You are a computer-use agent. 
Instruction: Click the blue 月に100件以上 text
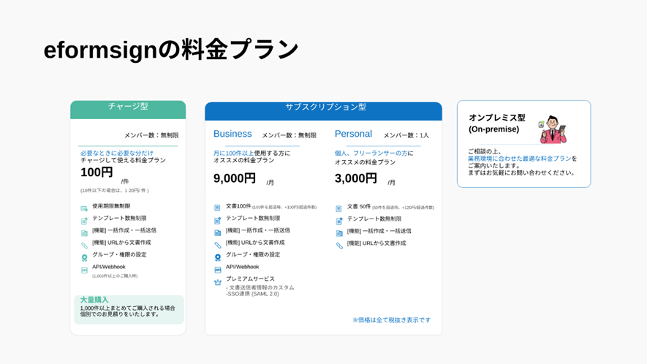(x=233, y=153)
